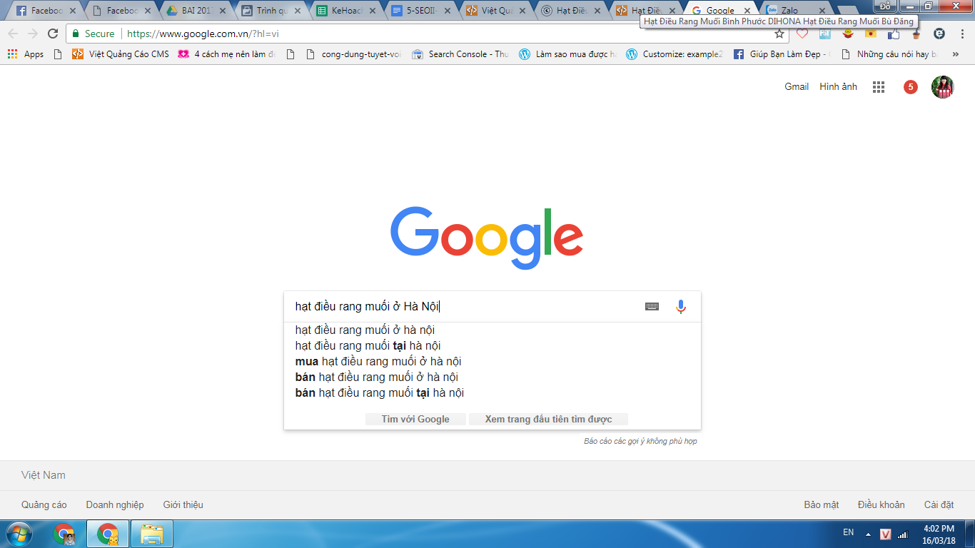Click "Xem trang đầu tiên tìm được" button

click(x=548, y=419)
